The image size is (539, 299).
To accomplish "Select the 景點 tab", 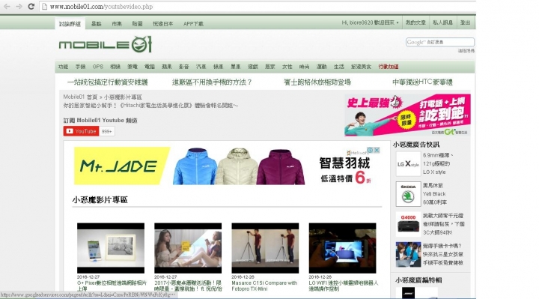I will (97, 24).
